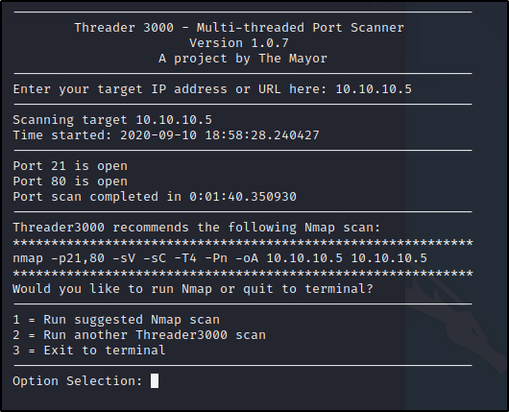Click 'Would you like to run Nmap' prompt

point(193,289)
